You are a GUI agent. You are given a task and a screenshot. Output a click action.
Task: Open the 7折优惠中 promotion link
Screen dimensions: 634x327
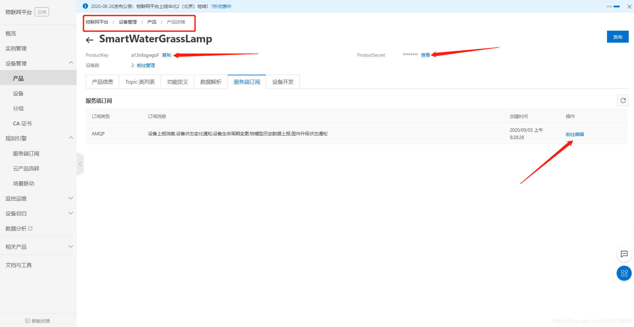(221, 6)
